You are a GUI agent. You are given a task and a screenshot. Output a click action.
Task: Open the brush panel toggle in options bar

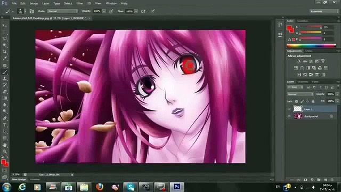32,11
